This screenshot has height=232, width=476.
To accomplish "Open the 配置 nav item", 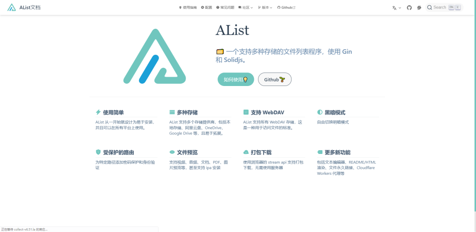I will 206,7.
